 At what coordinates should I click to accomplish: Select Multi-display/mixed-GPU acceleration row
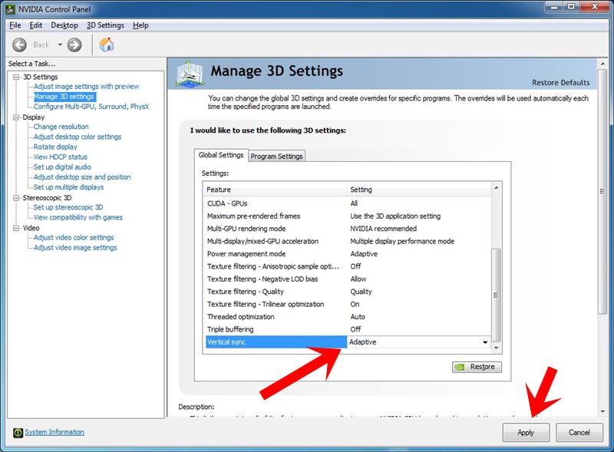click(348, 241)
